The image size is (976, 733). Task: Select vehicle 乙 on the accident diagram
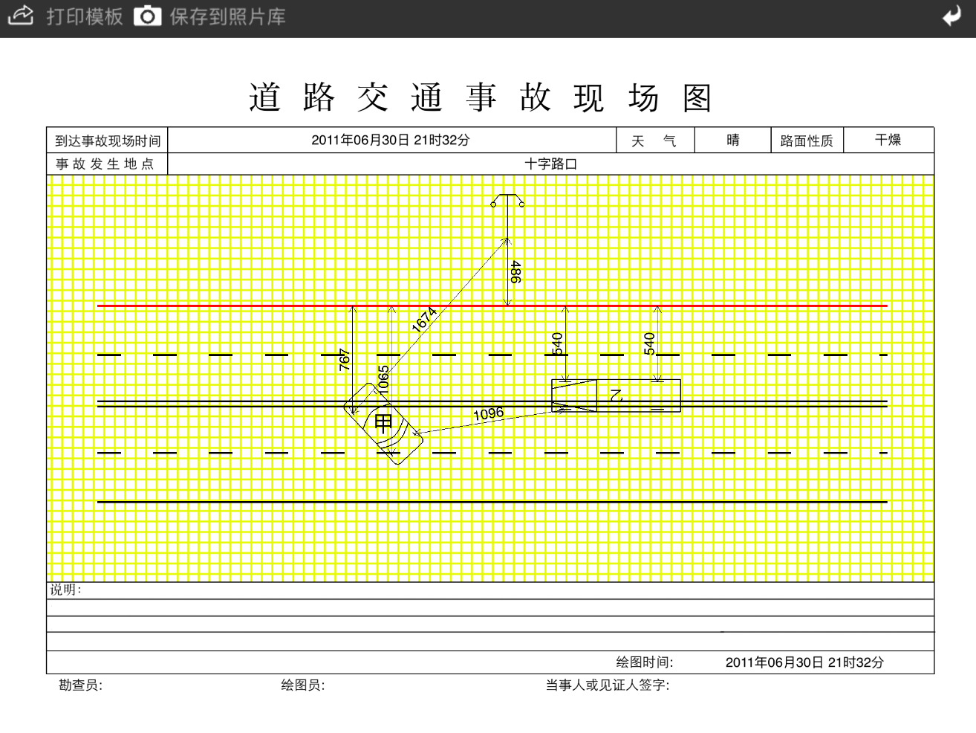click(x=615, y=395)
